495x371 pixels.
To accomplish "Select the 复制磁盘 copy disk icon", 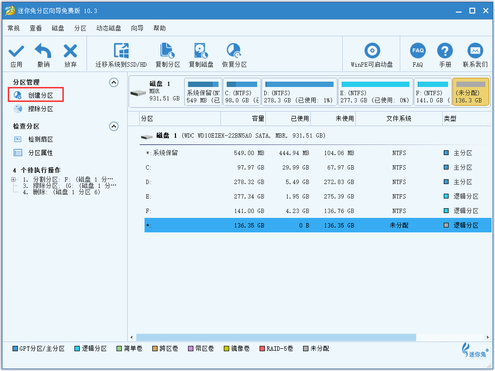I will tap(201, 51).
